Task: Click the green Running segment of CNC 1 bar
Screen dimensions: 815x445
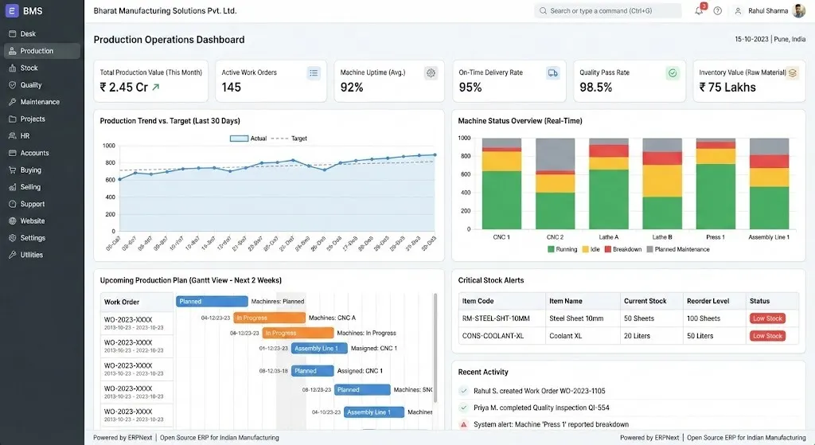Action: (x=501, y=200)
